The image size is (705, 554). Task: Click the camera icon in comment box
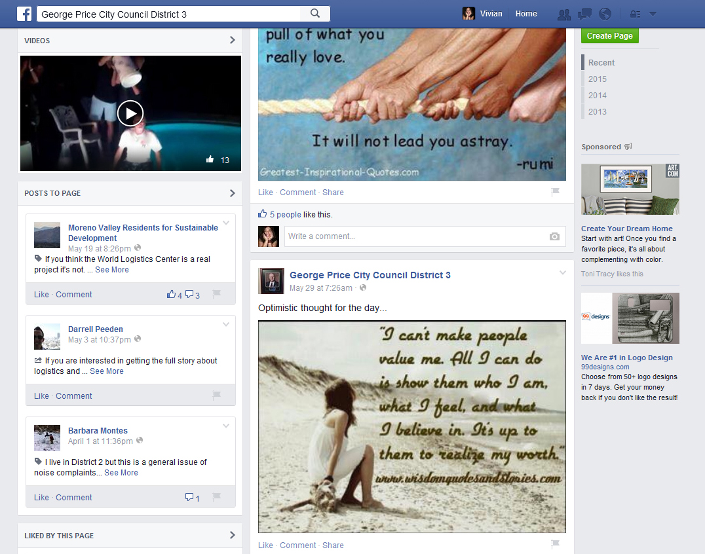point(554,236)
